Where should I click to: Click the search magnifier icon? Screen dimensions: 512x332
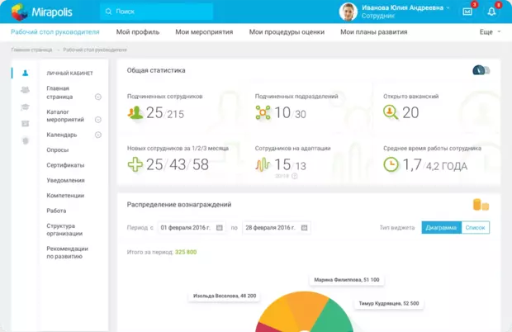tap(108, 12)
